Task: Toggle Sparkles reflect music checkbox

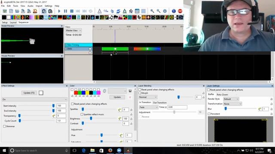Action: coord(82,114)
